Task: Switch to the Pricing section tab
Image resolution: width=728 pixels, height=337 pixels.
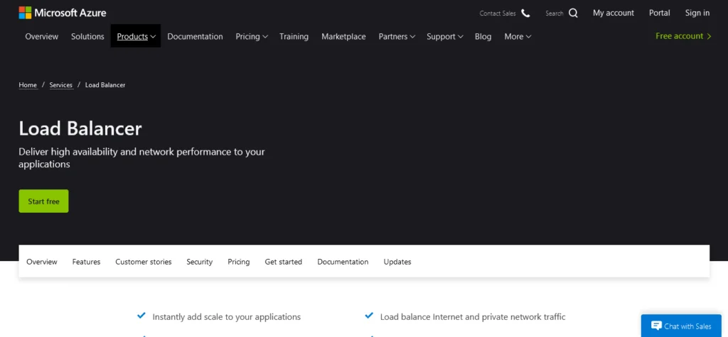Action: (239, 262)
